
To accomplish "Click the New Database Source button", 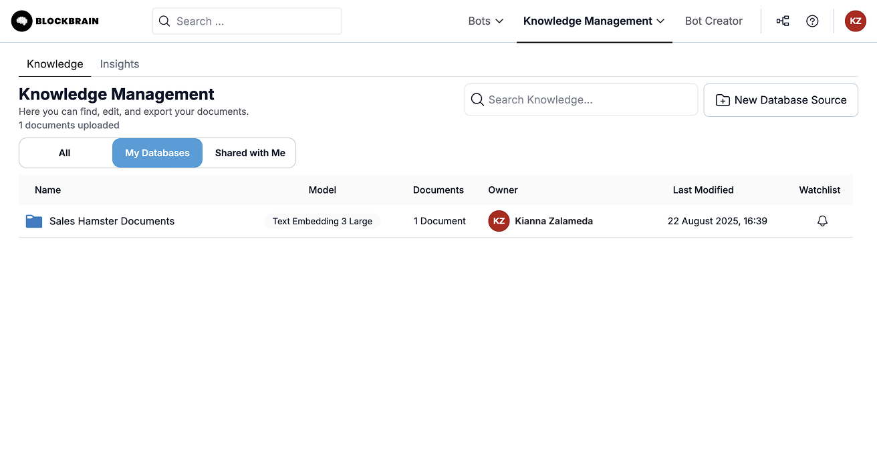I will [x=780, y=100].
